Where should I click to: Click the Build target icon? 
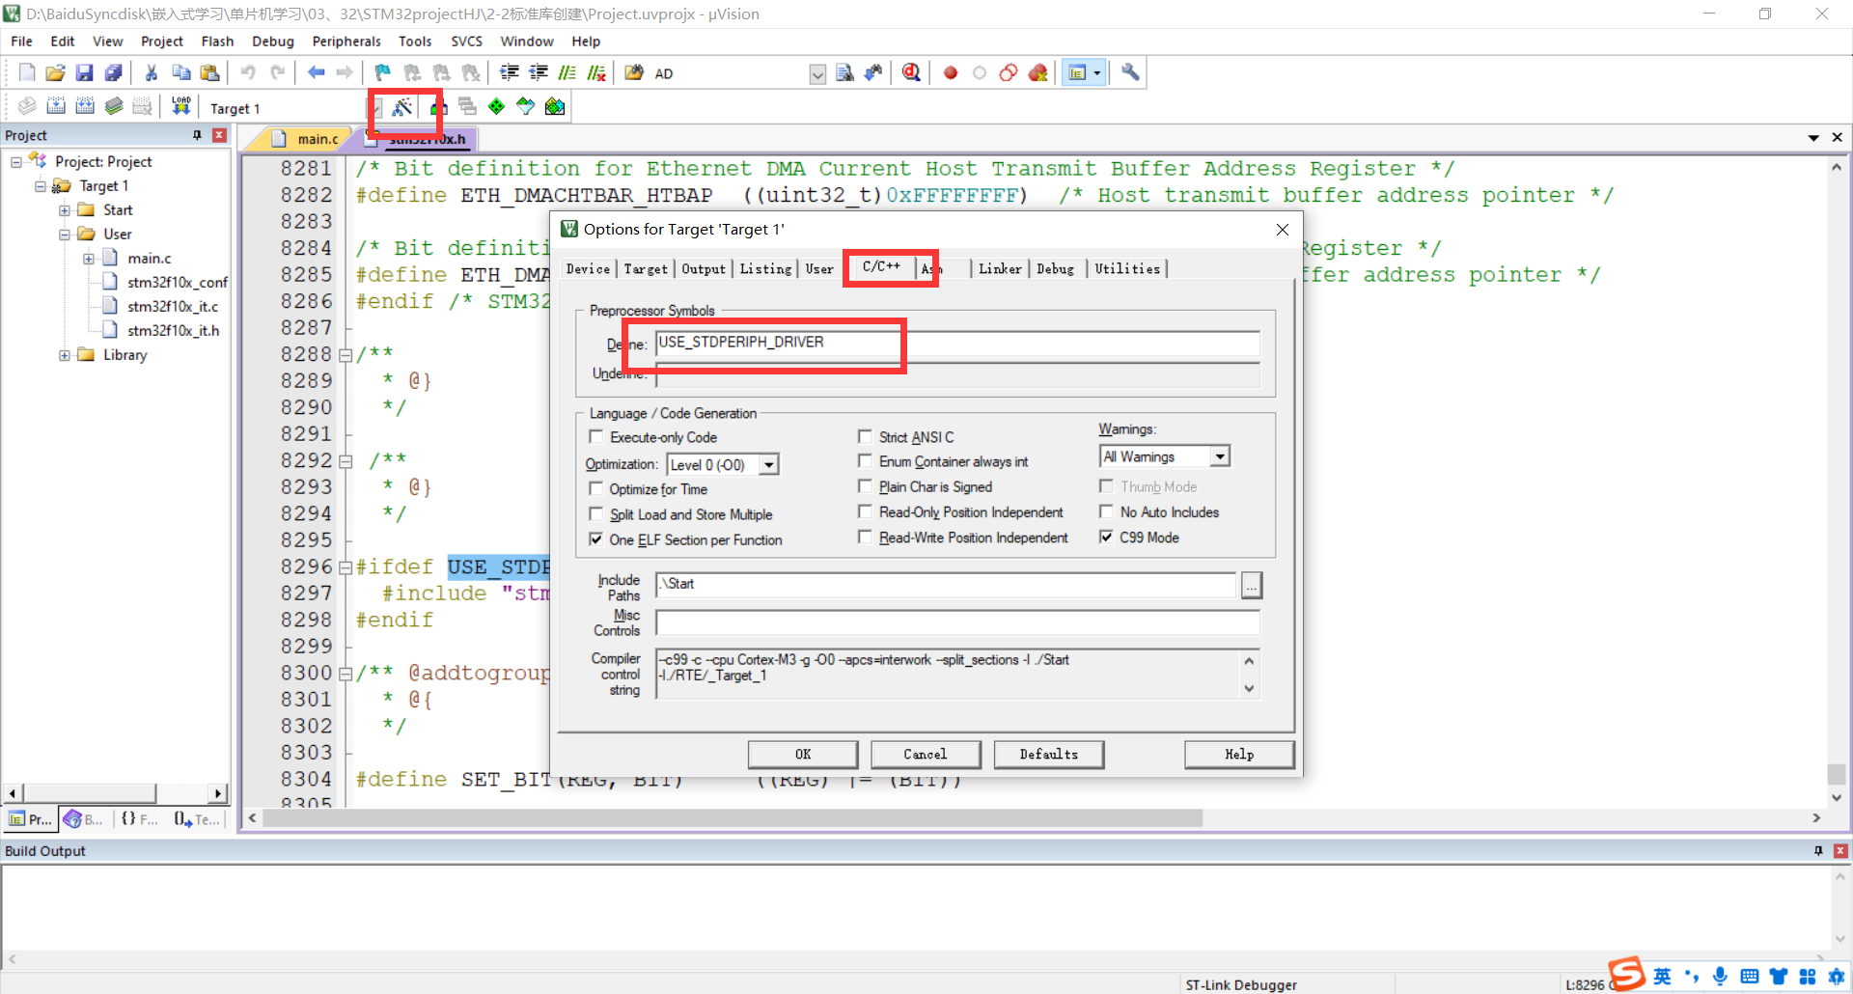pyautogui.click(x=56, y=106)
